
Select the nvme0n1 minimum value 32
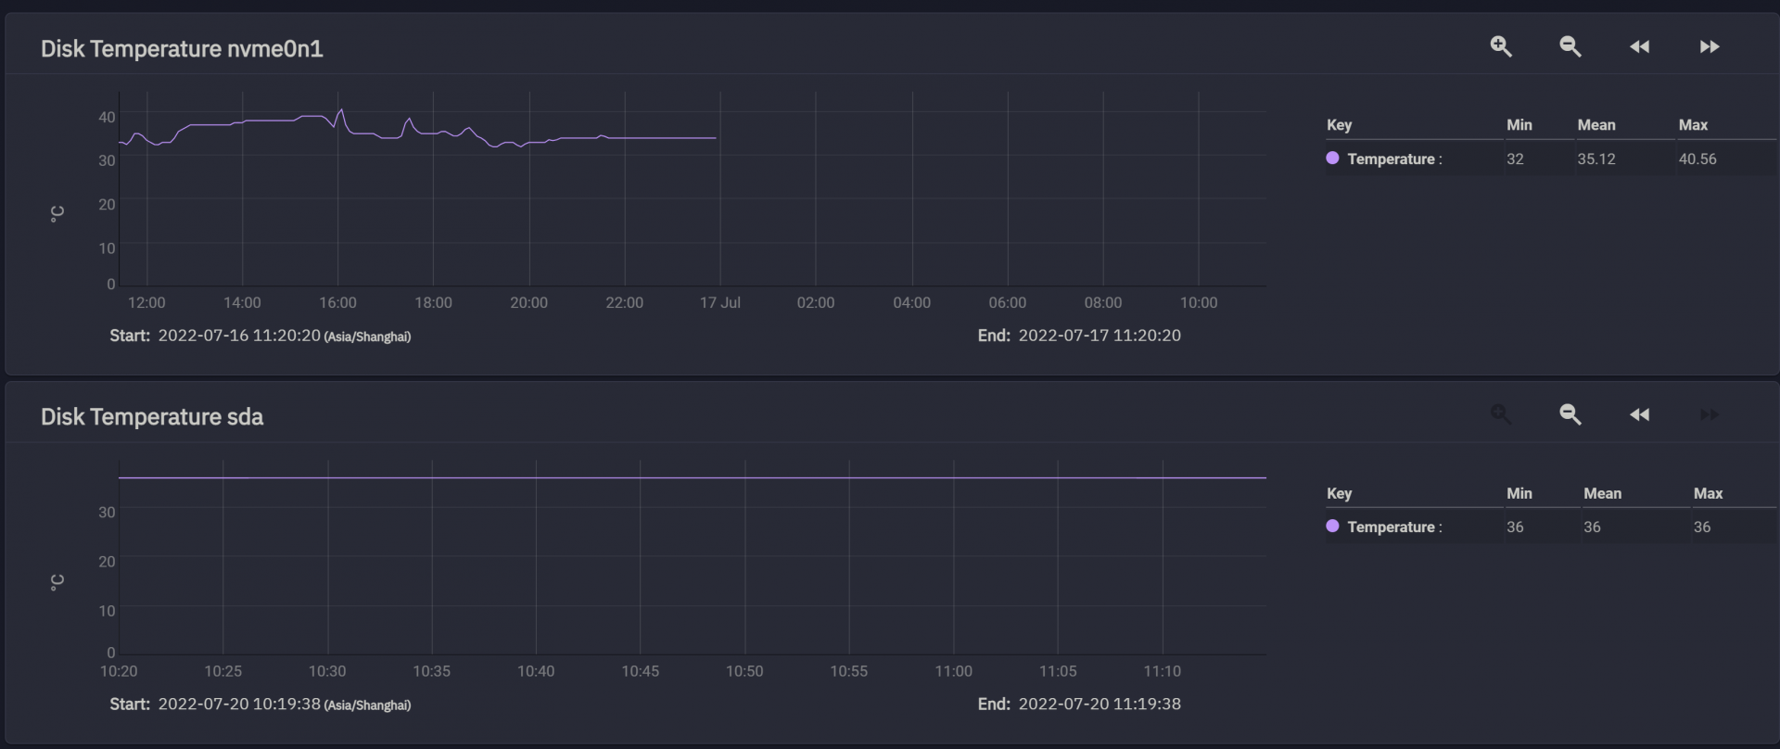tap(1515, 159)
